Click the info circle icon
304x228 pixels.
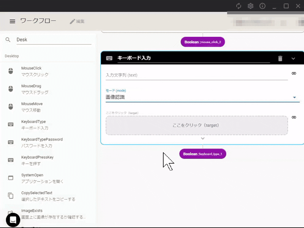click(262, 6)
